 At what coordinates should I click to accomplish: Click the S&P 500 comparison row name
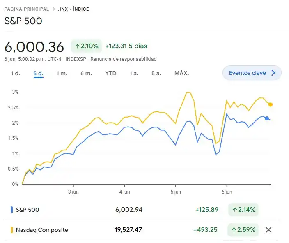pos(27,210)
